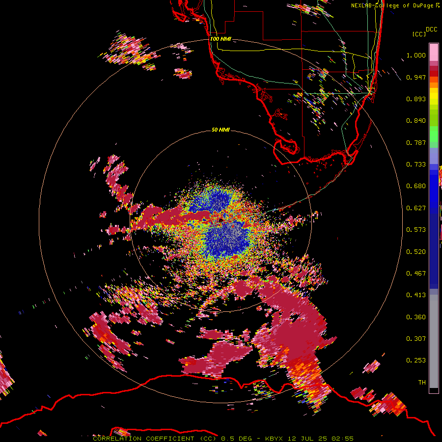Click the 0.733 scale value

pos(416,165)
